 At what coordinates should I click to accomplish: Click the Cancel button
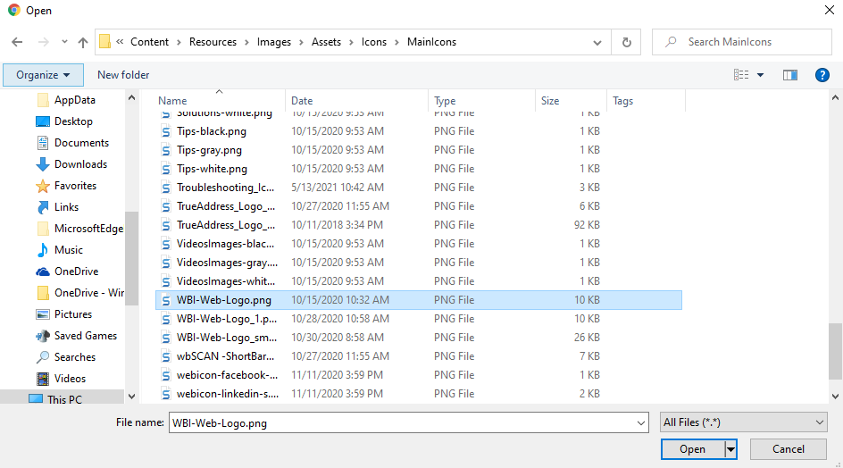pyautogui.click(x=789, y=449)
